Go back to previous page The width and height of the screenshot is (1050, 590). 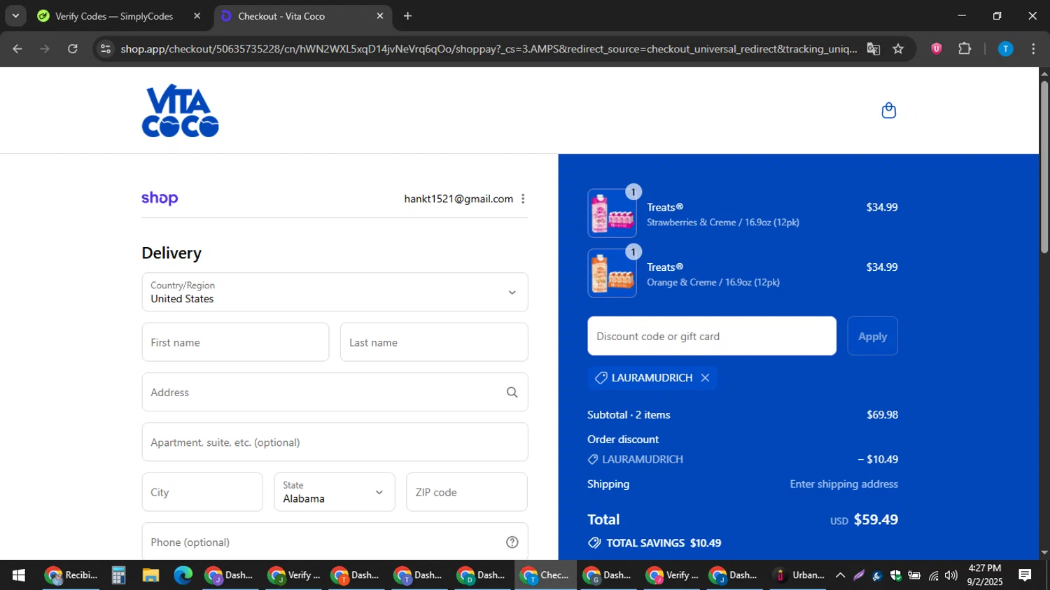pyautogui.click(x=17, y=49)
